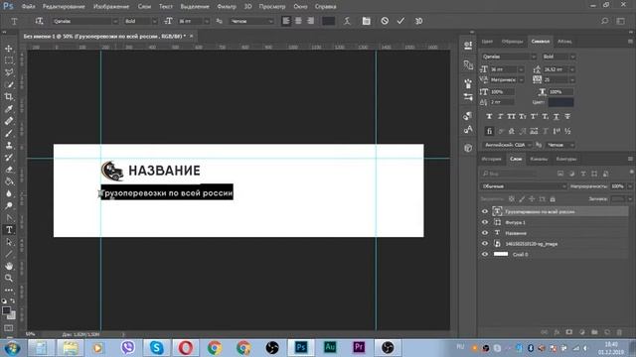Viewport: 636px width, 357px height.
Task: Switch to the Абзац tab
Action: pos(564,42)
